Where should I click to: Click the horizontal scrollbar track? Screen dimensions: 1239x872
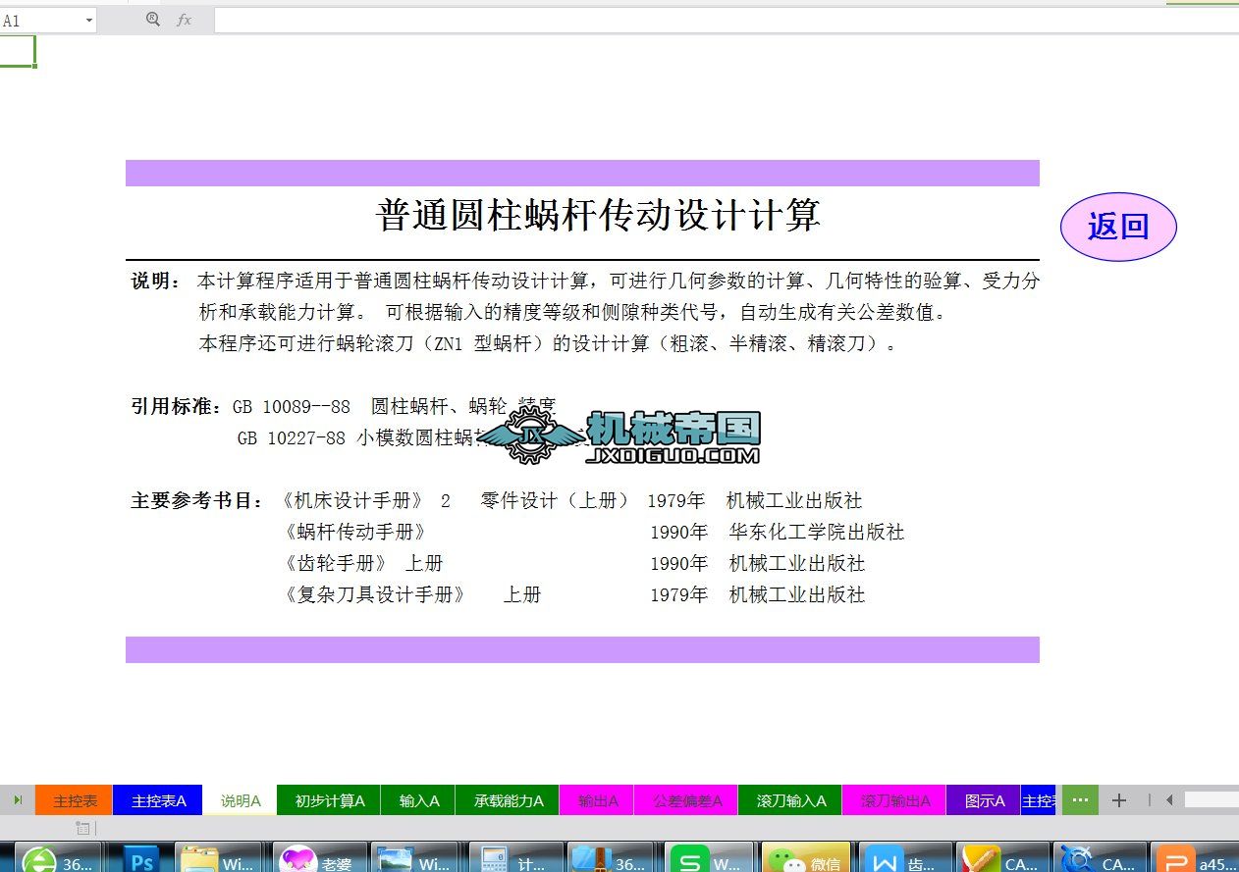pyautogui.click(x=1211, y=800)
